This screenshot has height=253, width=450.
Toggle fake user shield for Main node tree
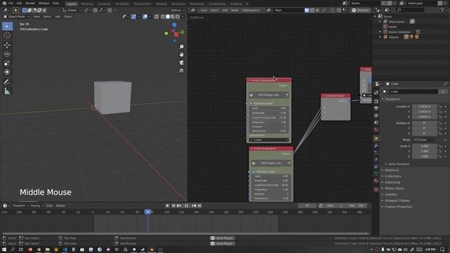click(307, 10)
